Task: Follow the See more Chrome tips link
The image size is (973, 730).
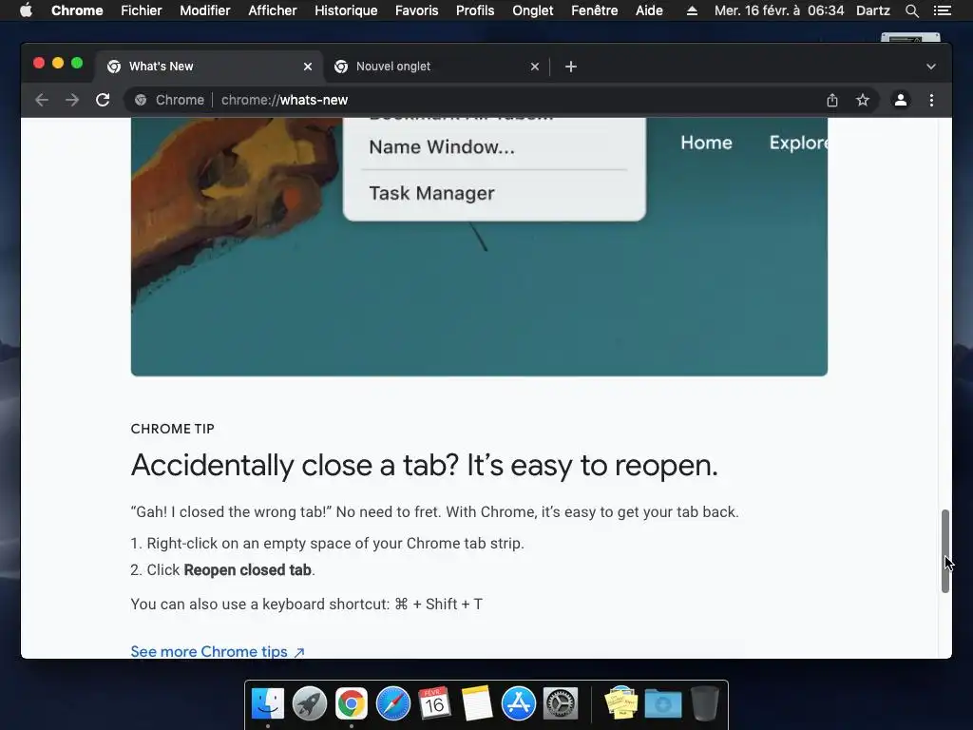Action: click(218, 651)
